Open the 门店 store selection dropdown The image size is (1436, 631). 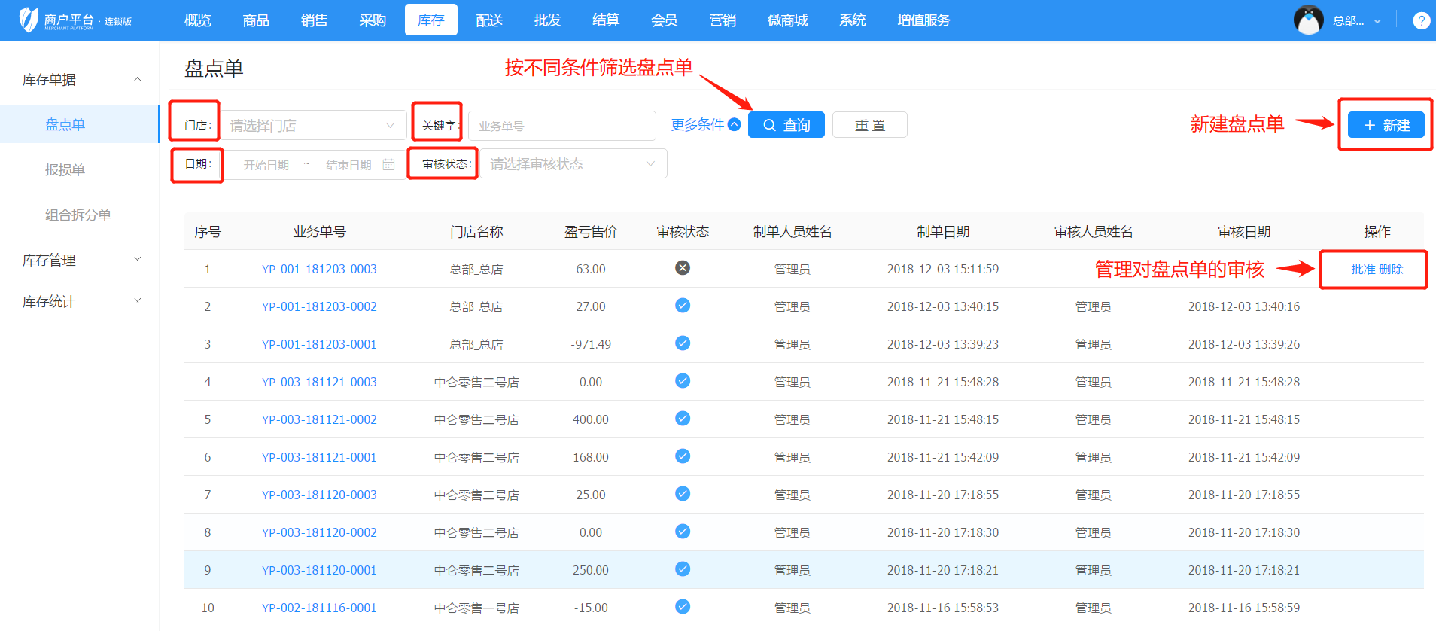point(313,125)
